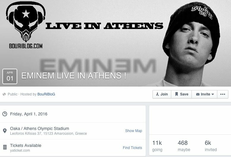This screenshot has width=231, height=157.
Task: Open the Invite dropdown
Action: tap(204, 94)
